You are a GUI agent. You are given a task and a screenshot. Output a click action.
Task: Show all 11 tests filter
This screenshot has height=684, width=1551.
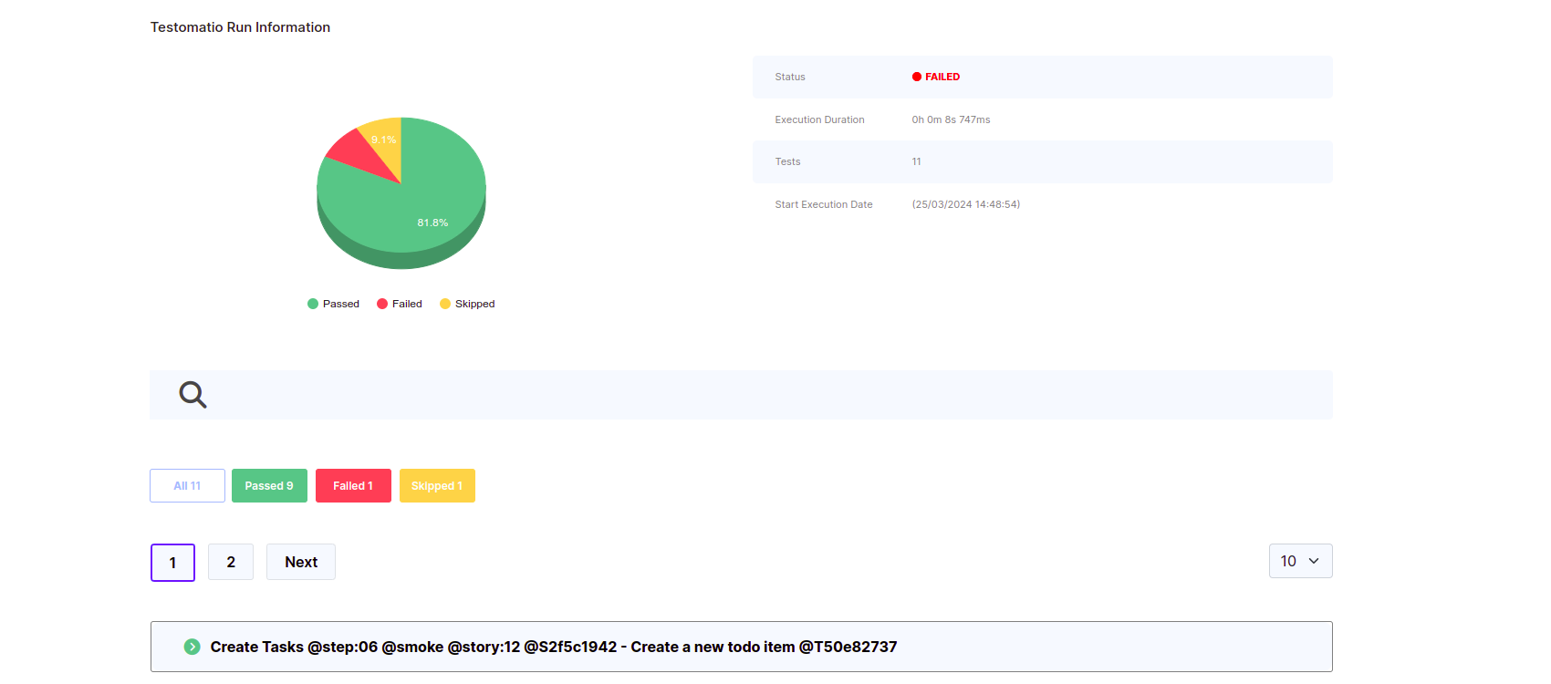(x=187, y=485)
